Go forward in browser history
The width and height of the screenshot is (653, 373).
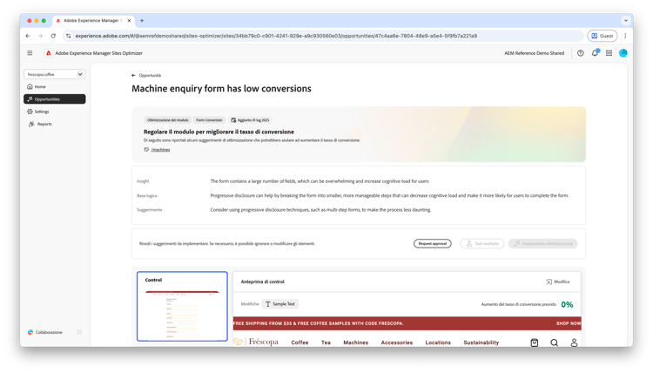coord(40,36)
